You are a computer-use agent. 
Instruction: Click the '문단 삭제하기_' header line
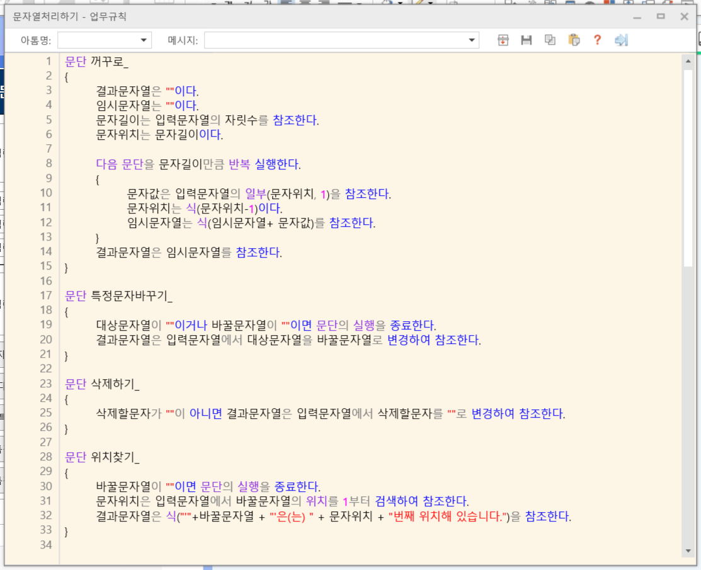point(102,384)
